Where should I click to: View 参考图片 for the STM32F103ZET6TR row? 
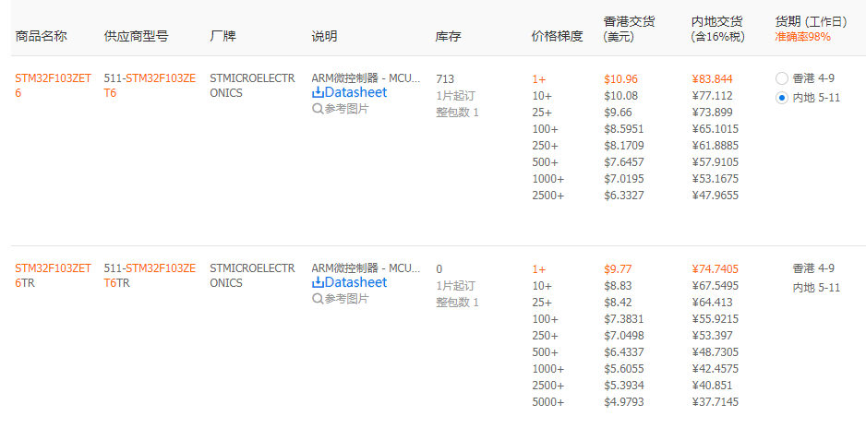pos(346,299)
